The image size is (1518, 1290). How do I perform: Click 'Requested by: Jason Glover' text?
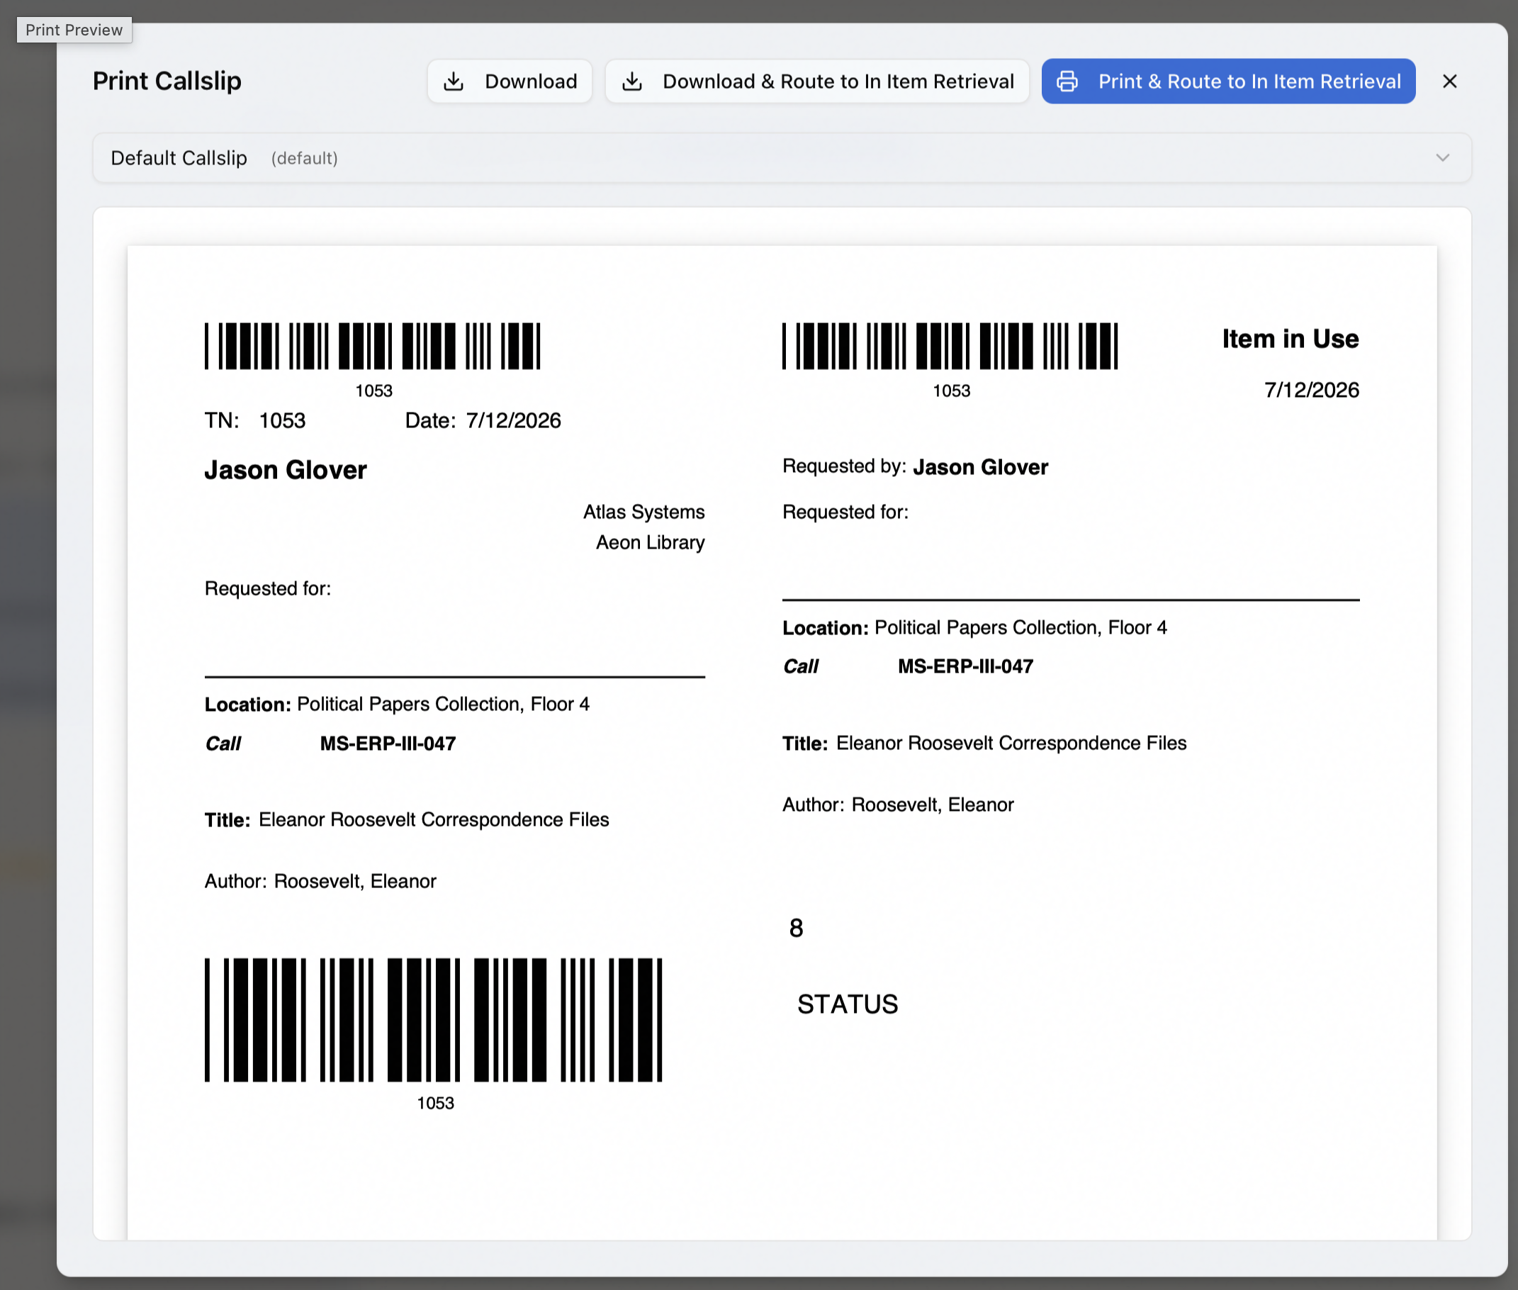pyautogui.click(x=915, y=466)
